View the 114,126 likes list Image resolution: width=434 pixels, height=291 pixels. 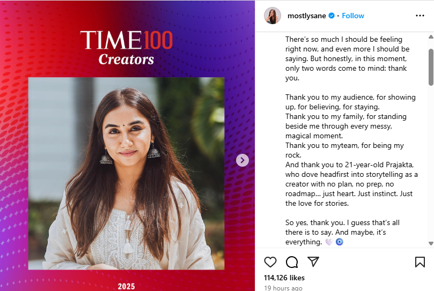point(284,278)
